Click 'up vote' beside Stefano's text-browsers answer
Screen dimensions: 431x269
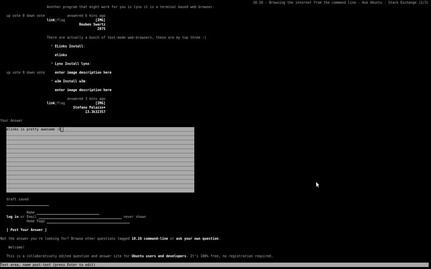(13, 72)
